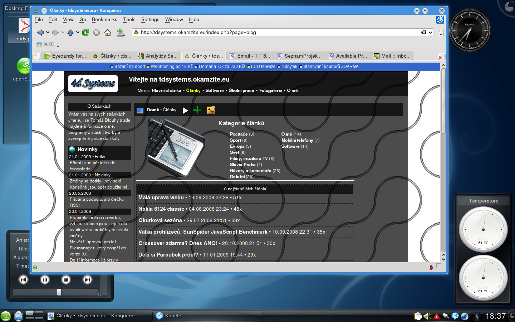Go forward with the gray right arrow
515x322 pixels.
pos(55,33)
